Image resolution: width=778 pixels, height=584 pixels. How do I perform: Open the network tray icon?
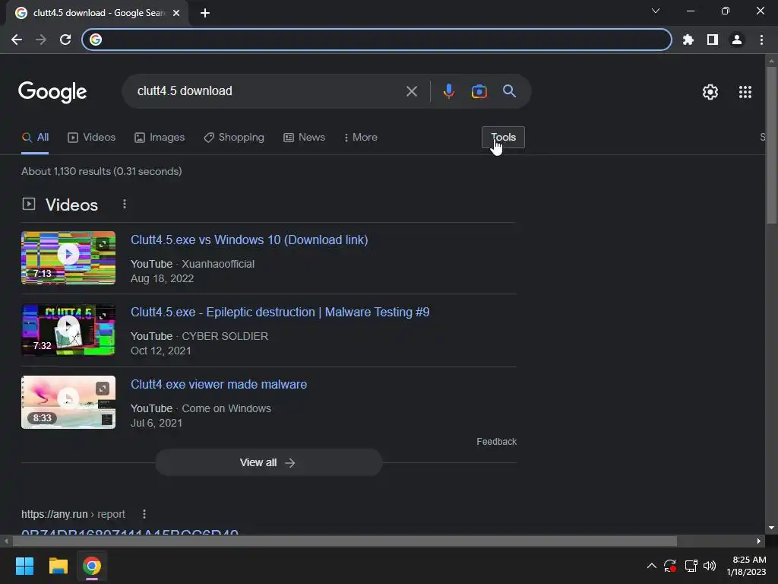pyautogui.click(x=691, y=566)
